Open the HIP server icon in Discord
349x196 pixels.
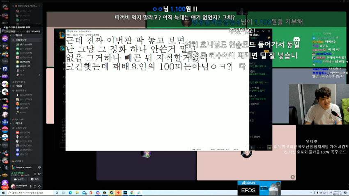(5, 46)
